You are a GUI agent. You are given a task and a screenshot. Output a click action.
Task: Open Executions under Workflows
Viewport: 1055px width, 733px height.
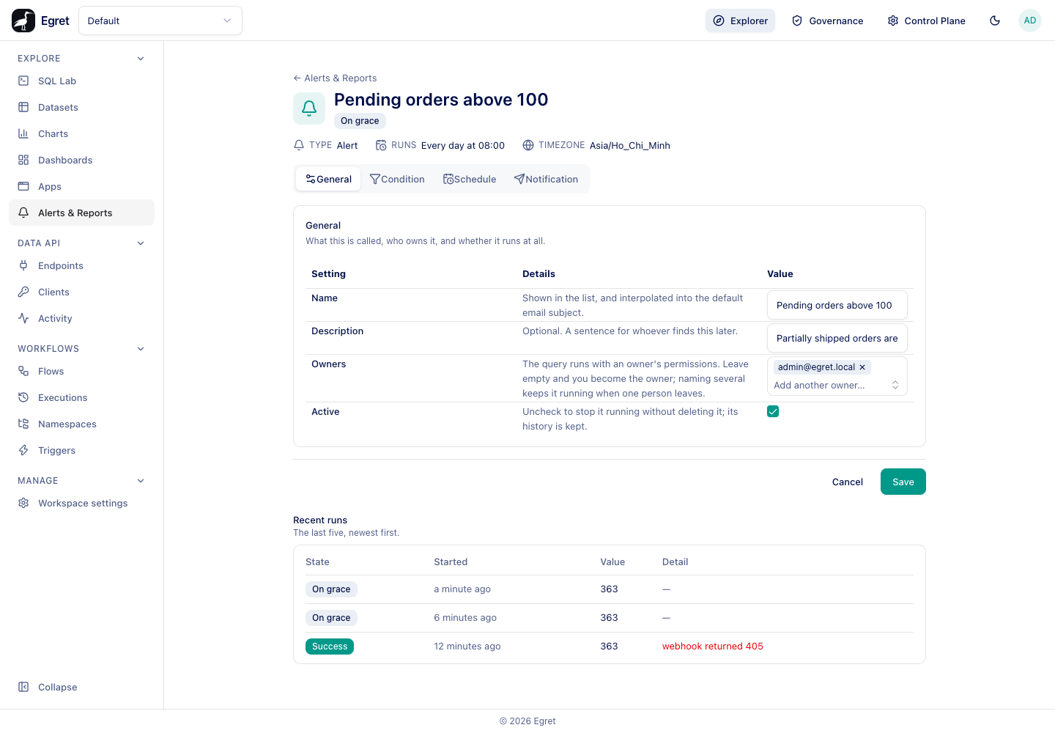click(81, 397)
